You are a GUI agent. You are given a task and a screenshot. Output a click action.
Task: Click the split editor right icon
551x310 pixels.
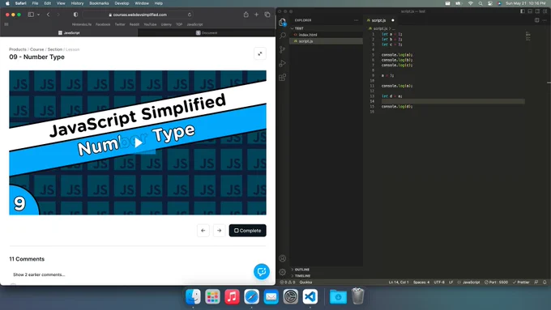536,20
